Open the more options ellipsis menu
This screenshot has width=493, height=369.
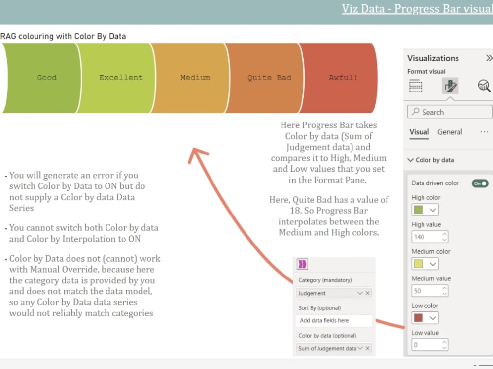[484, 132]
